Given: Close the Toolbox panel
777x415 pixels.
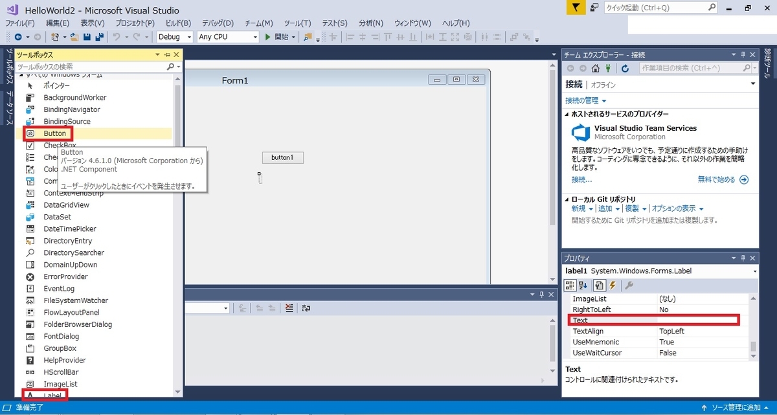Looking at the screenshot, I should [x=176, y=55].
